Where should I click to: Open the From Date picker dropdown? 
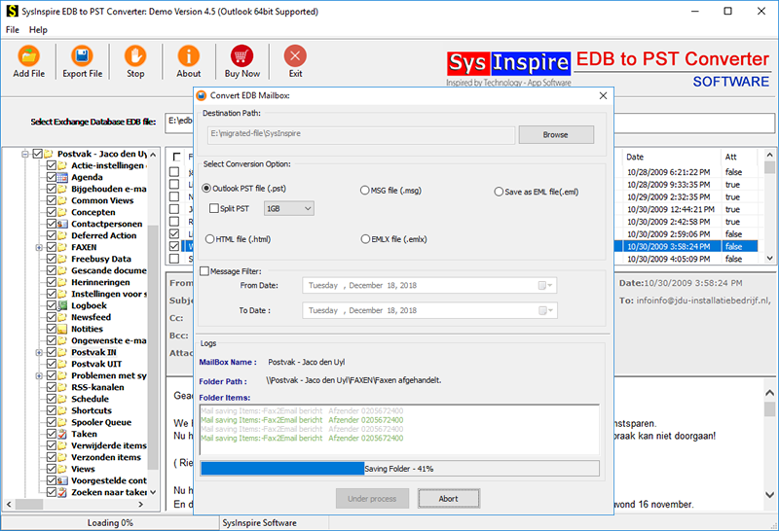pos(547,286)
